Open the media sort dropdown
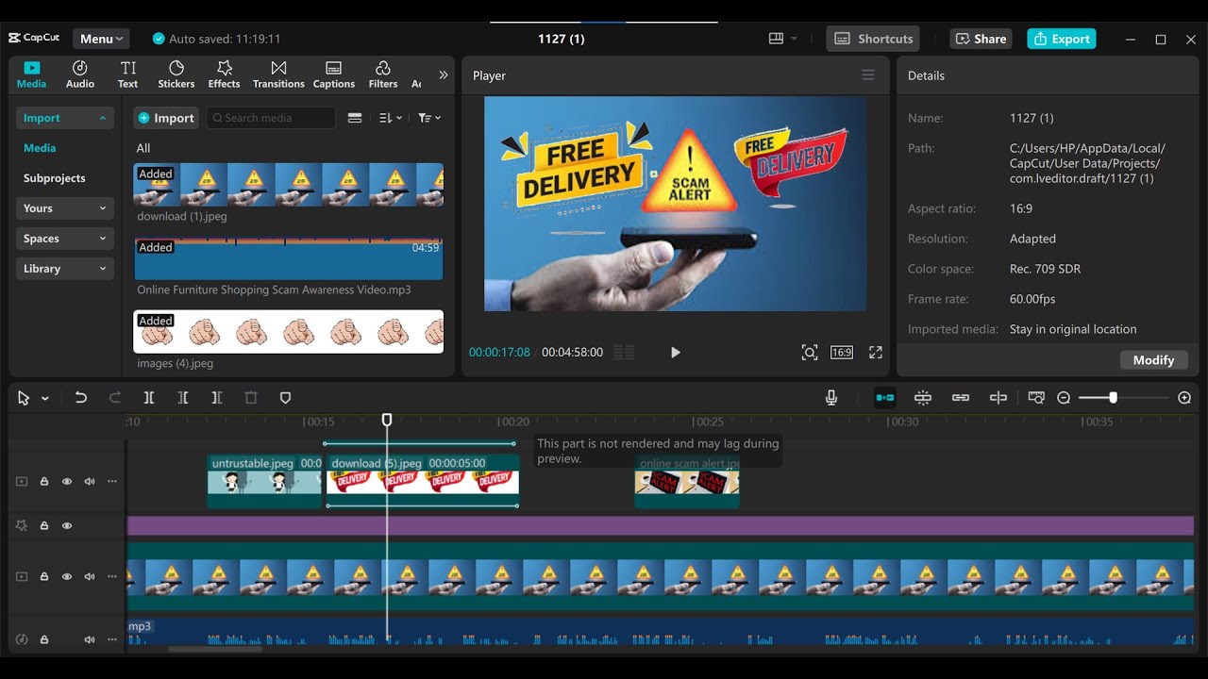This screenshot has height=679, width=1208. pyautogui.click(x=391, y=118)
